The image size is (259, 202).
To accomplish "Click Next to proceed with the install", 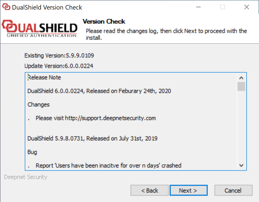I will (188, 190).
